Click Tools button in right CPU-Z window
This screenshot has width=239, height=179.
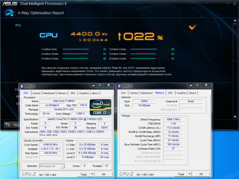181,174
